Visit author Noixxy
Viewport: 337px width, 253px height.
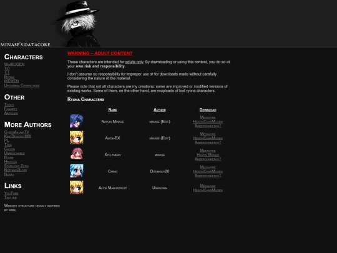coord(9,174)
